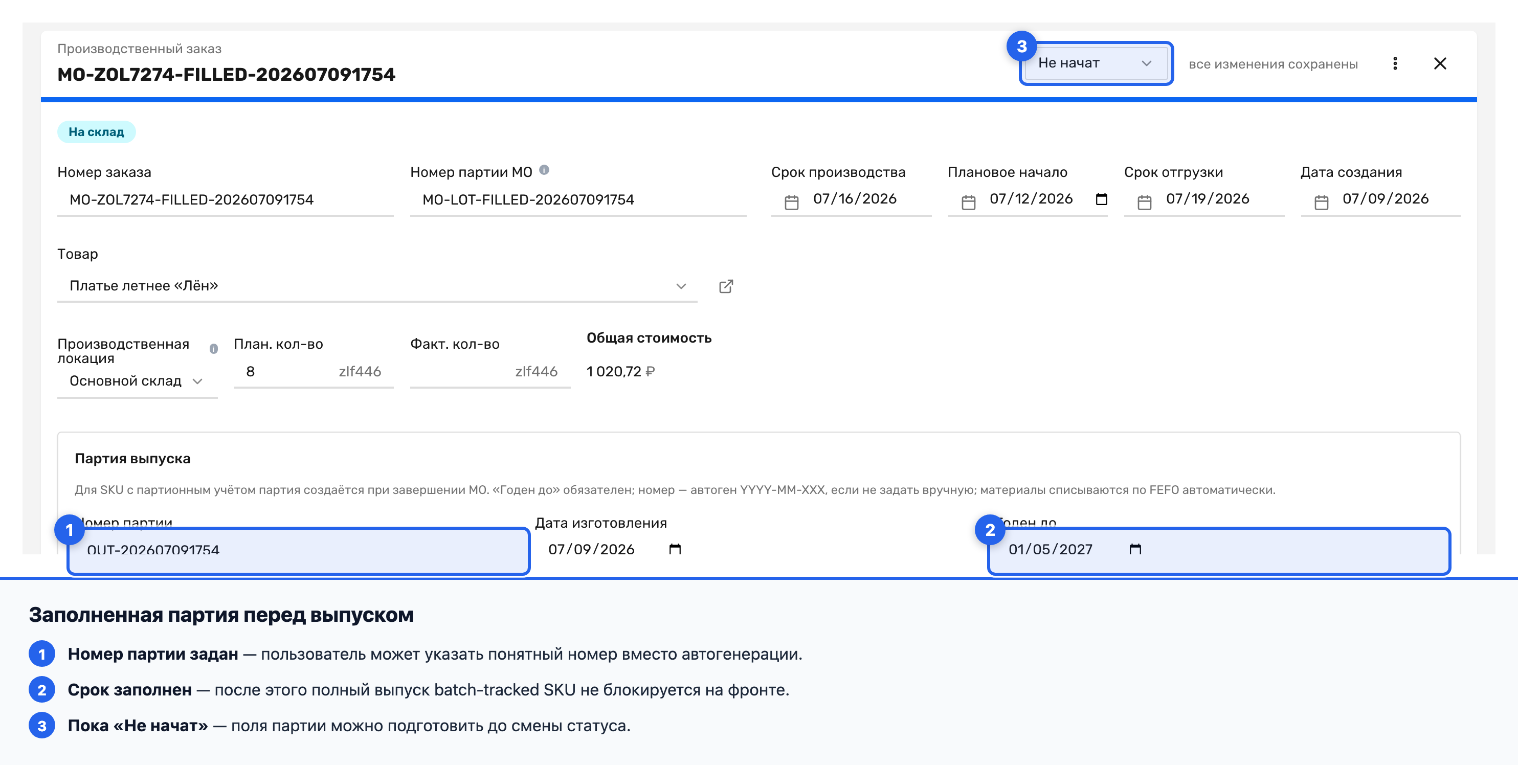Viewport: 1518px width, 765px height.
Task: Show info tooltip for «Номер партии МО»
Action: tap(544, 170)
